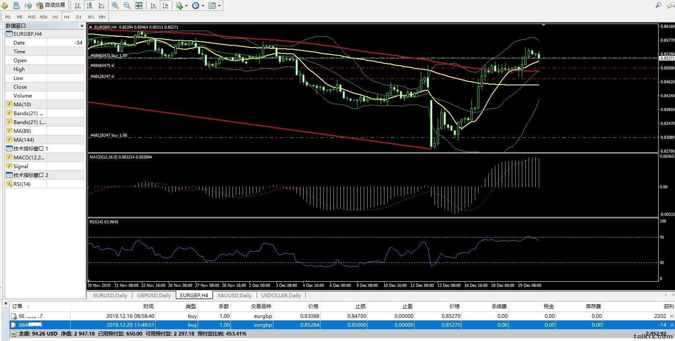The width and height of the screenshot is (675, 341).
Task: Open the signals antenna icon
Action: click(28, 5)
